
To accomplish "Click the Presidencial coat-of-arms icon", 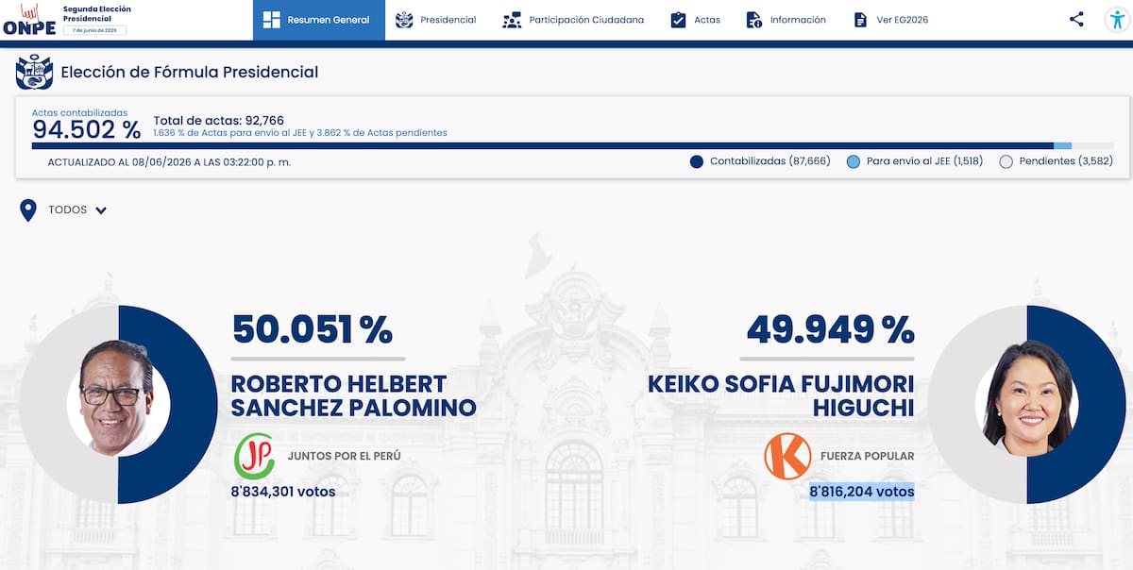I will (404, 20).
